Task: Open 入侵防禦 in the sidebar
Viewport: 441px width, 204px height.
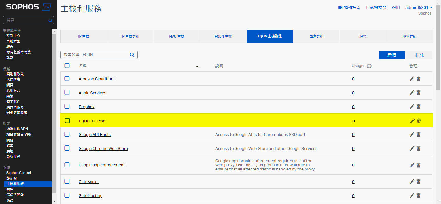Action: coord(13,79)
